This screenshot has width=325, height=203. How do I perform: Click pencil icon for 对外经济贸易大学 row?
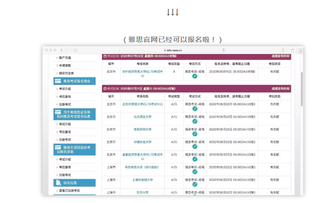tap(195, 76)
